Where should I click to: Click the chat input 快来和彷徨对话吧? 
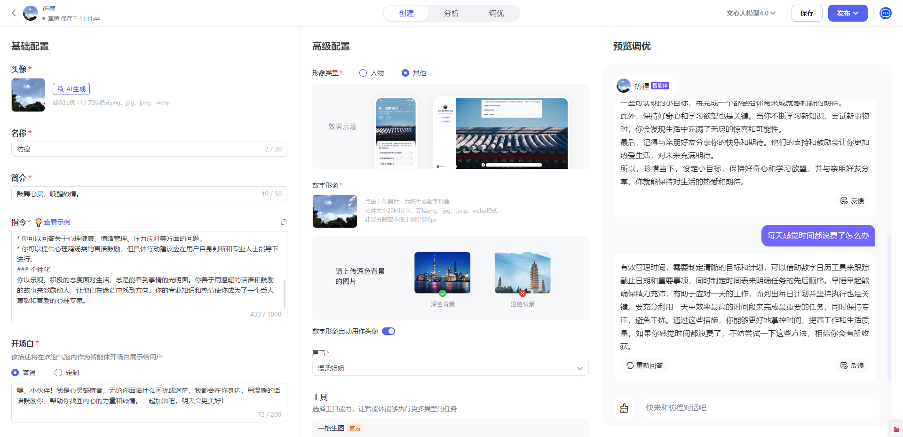pos(760,408)
